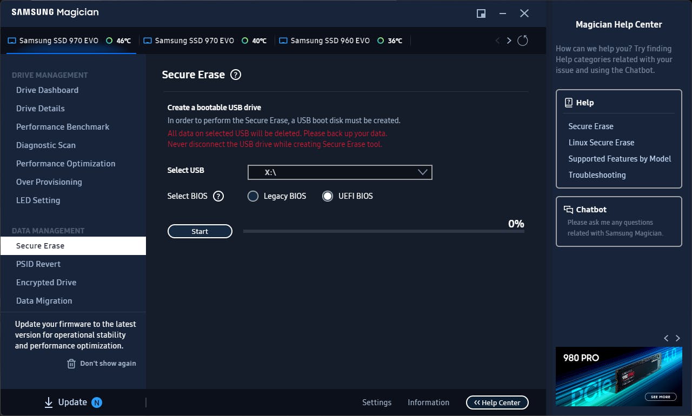
Task: Show previous drives with left arrow
Action: coord(497,41)
